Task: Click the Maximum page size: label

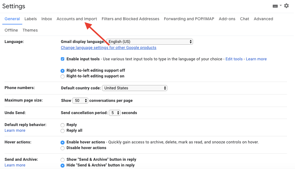Action: (x=23, y=100)
